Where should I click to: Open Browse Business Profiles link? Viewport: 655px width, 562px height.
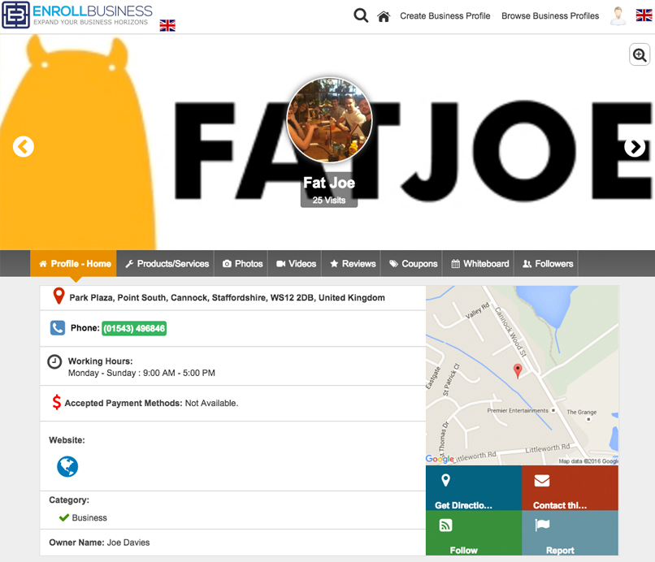tap(550, 16)
